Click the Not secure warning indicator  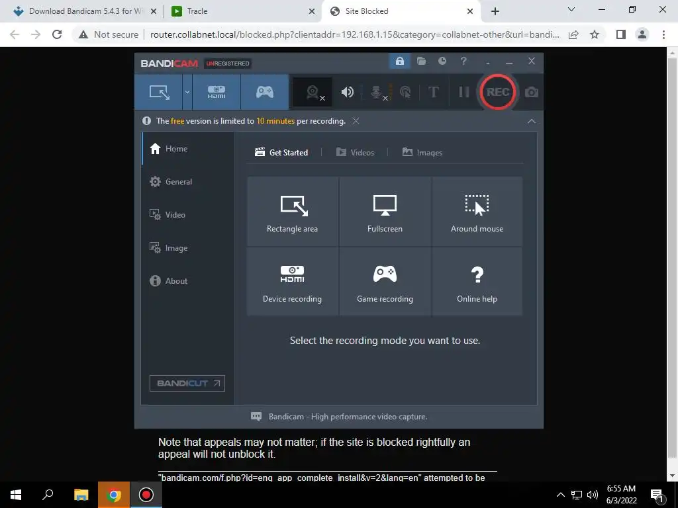point(108,34)
